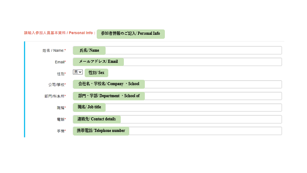Click the 職稱 job title text box
This screenshot has height=173, width=307.
pos(177,107)
